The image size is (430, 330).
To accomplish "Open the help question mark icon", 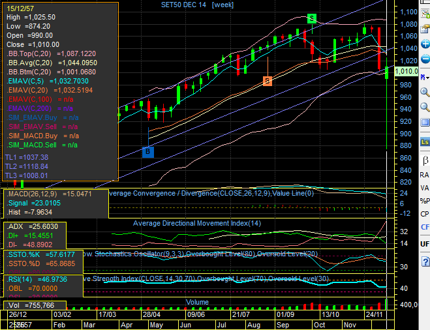I will pos(425,262).
